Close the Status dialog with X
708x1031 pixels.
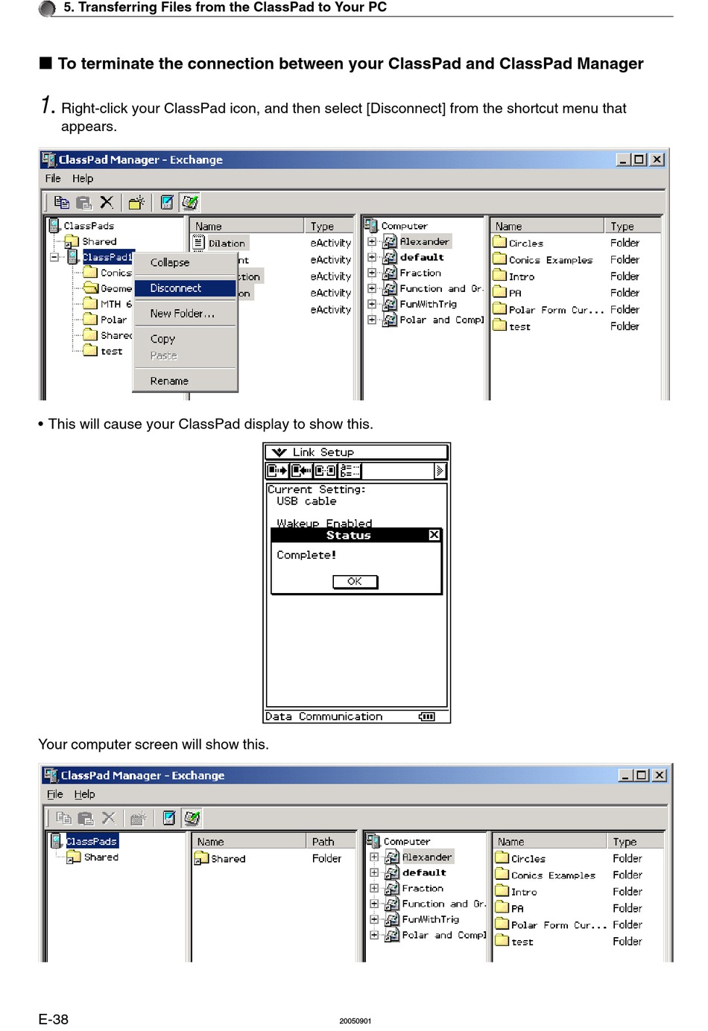pyautogui.click(x=434, y=535)
